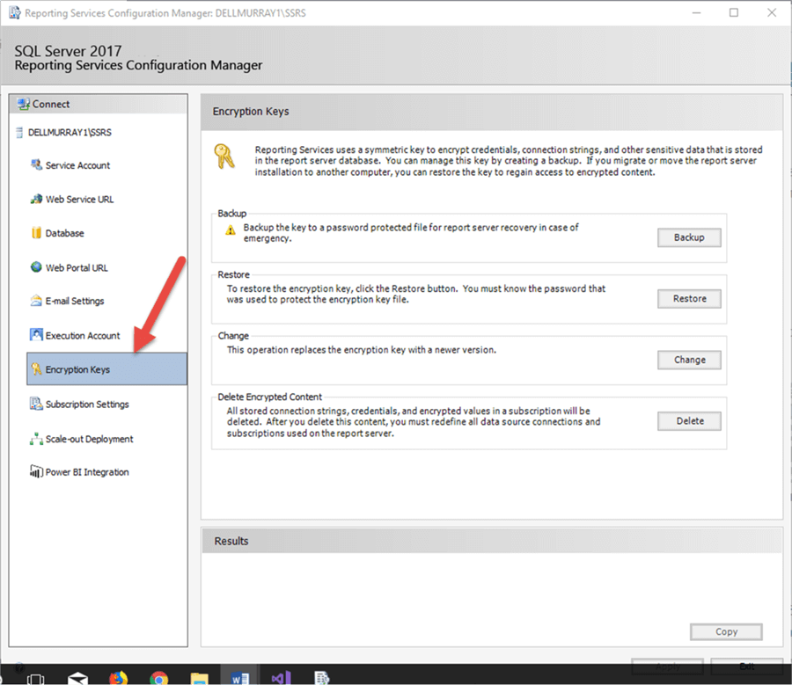Click the Delete Encrypted Content group label
792x685 pixels.
[270, 397]
